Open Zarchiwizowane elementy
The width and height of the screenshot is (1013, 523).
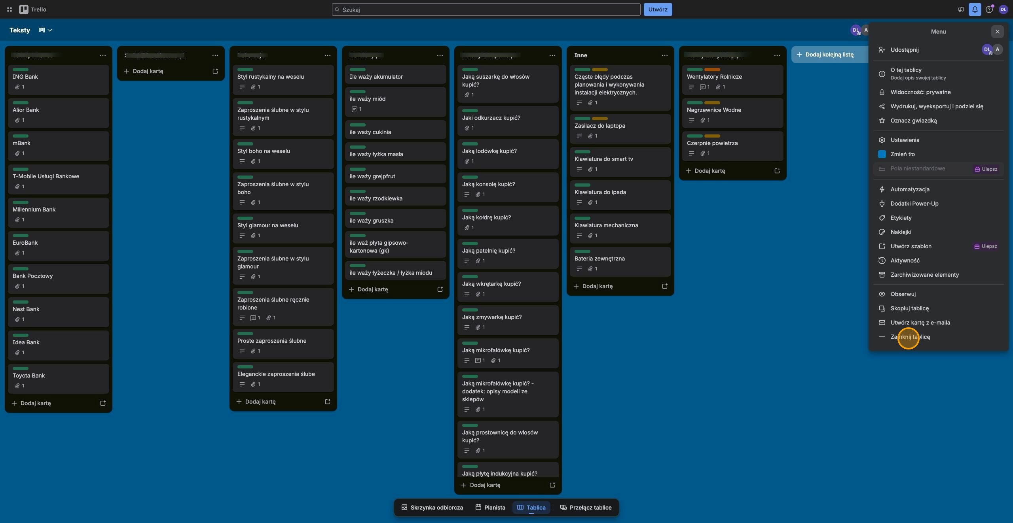tap(939, 275)
